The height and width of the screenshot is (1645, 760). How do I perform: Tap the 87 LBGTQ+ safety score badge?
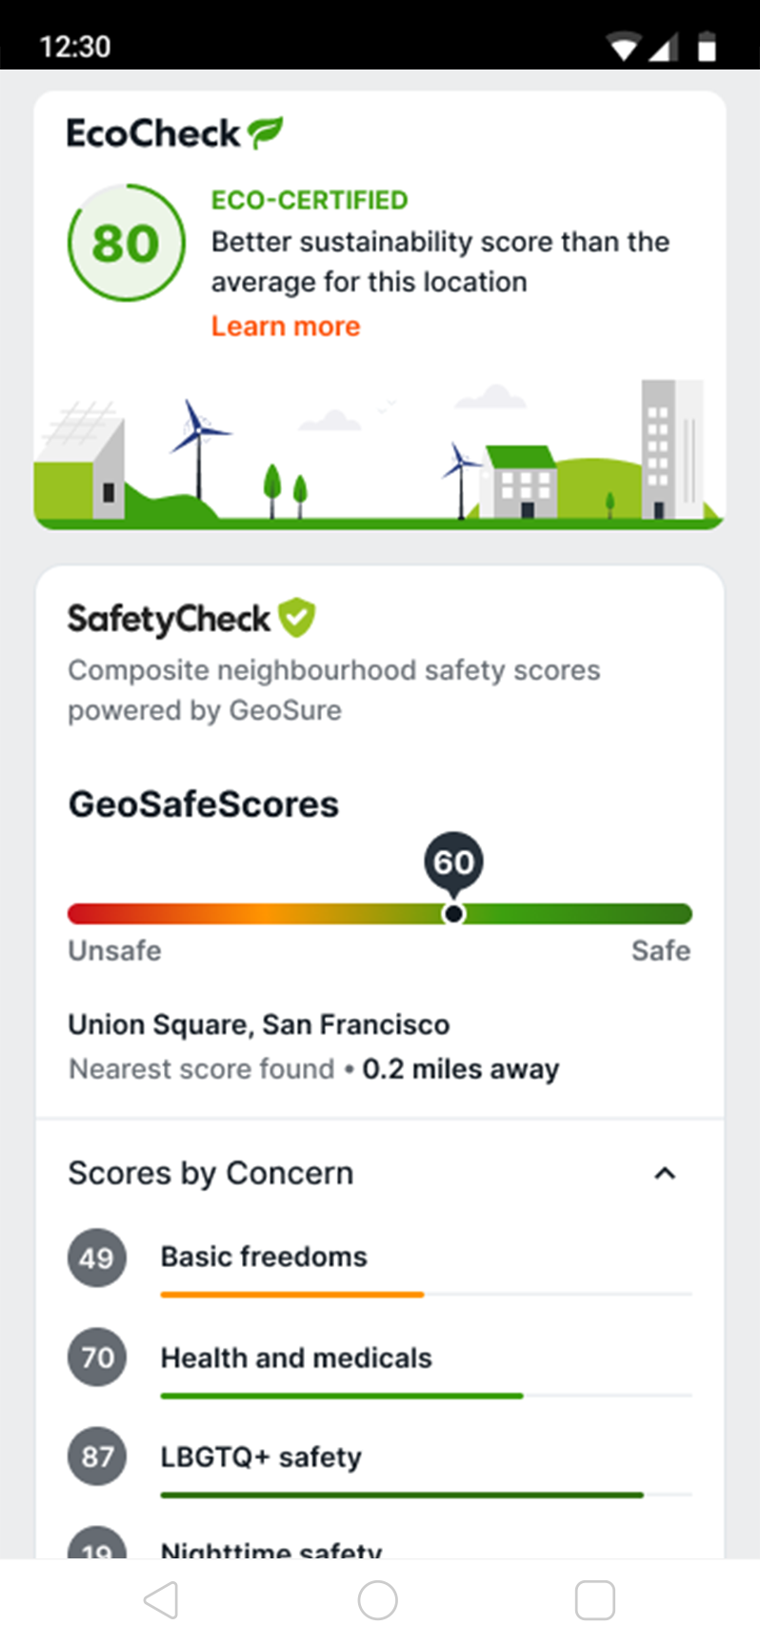(97, 1457)
